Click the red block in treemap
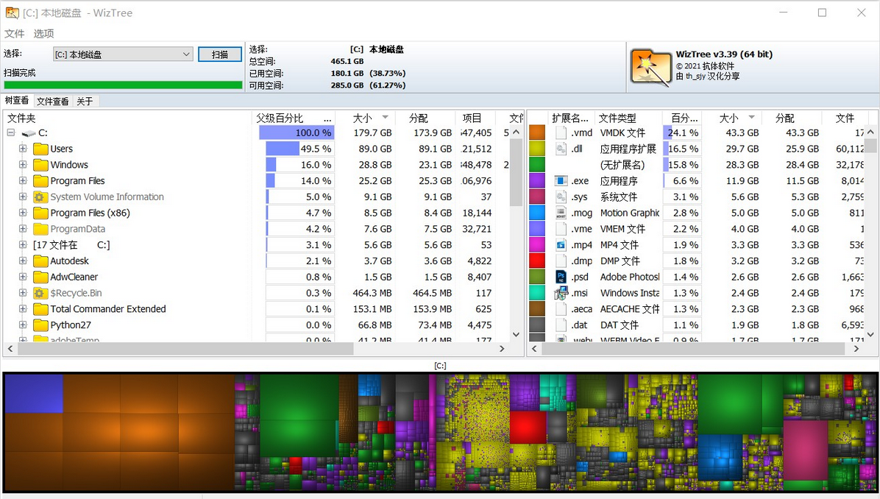The image size is (880, 499). click(528, 428)
